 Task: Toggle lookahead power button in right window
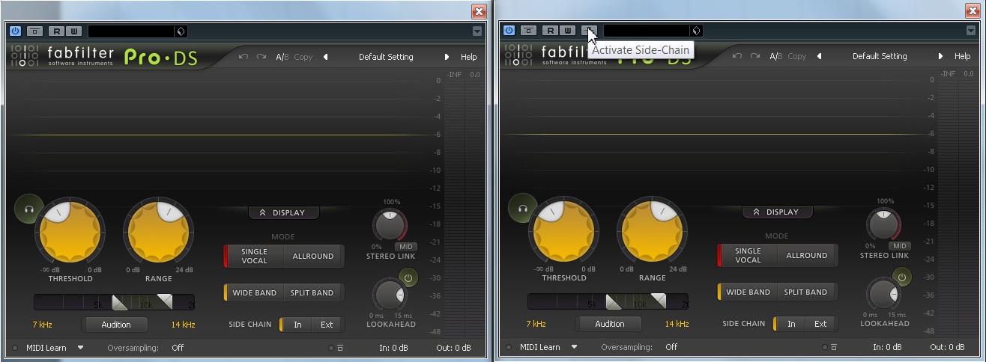[901, 277]
